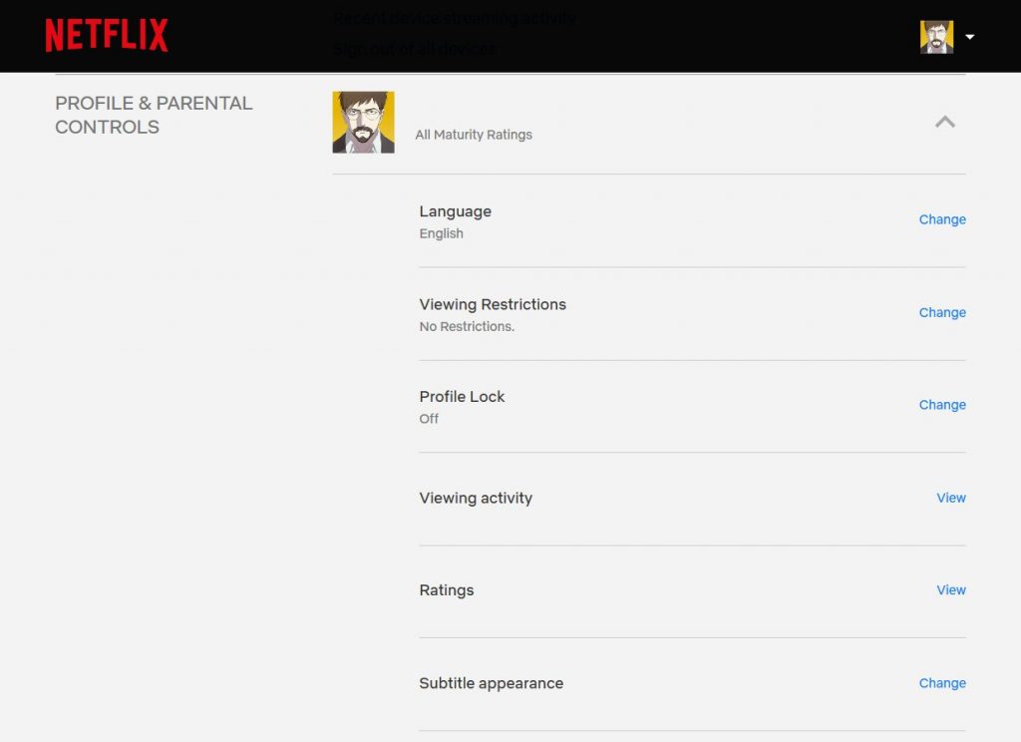View the Viewing activity
1021x742 pixels.
click(x=950, y=498)
